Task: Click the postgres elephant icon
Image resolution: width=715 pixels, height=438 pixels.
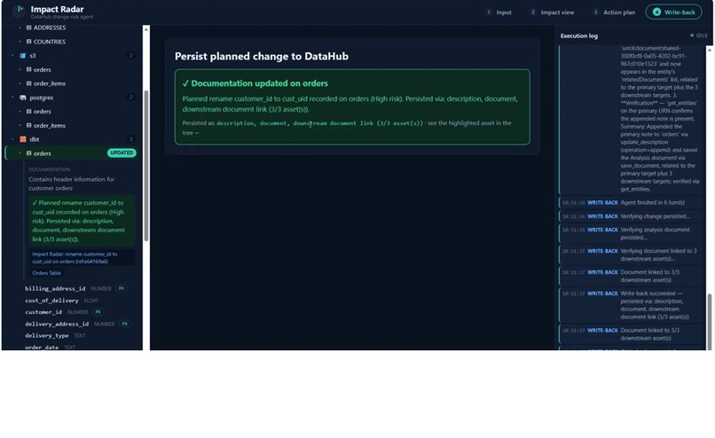Action: (23, 98)
